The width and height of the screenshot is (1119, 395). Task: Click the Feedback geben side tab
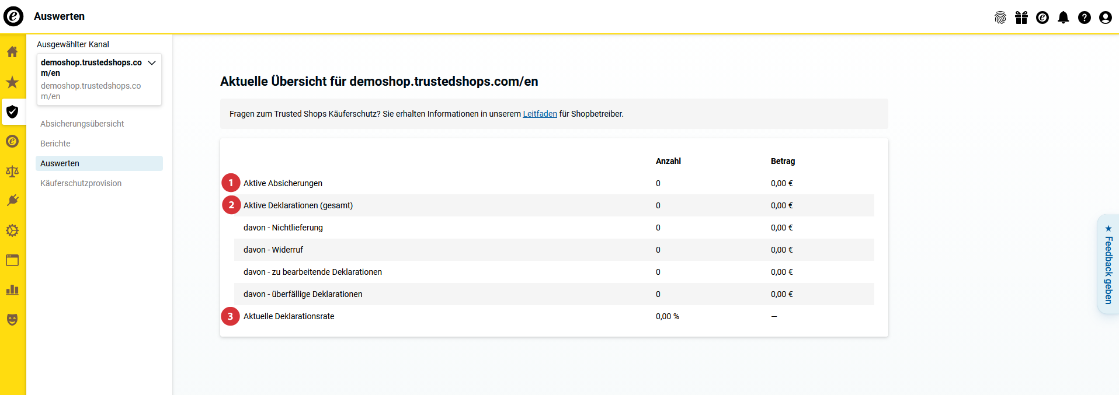(1108, 264)
